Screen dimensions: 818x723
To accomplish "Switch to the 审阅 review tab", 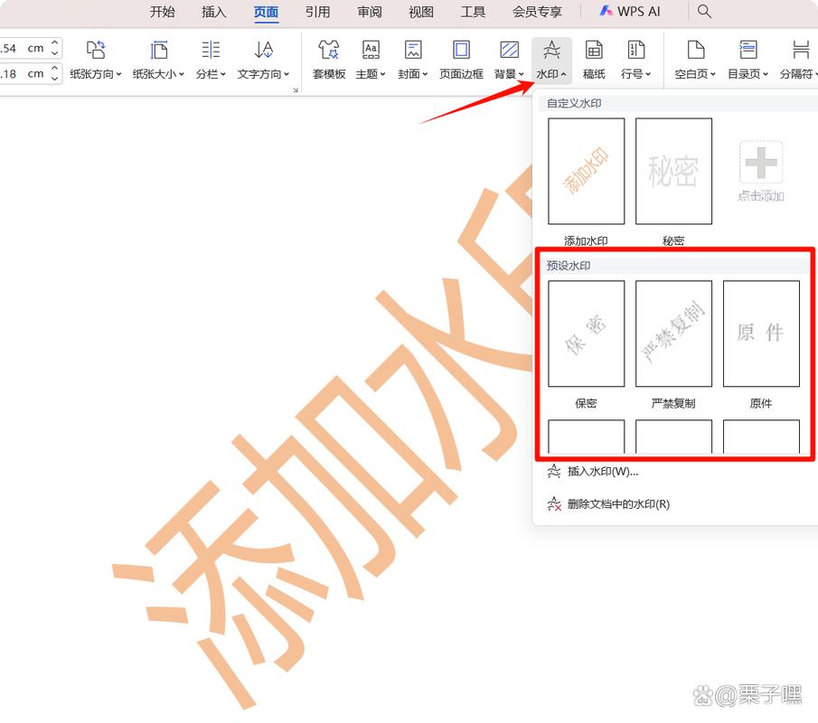I will 370,12.
